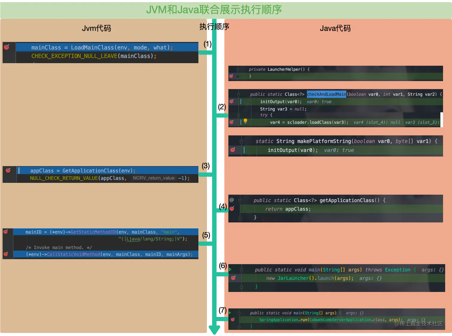Screen dimensions: 452x336
Task: Toggle breakpoint on initOutput in makePlatformString
Action: (x=233, y=150)
